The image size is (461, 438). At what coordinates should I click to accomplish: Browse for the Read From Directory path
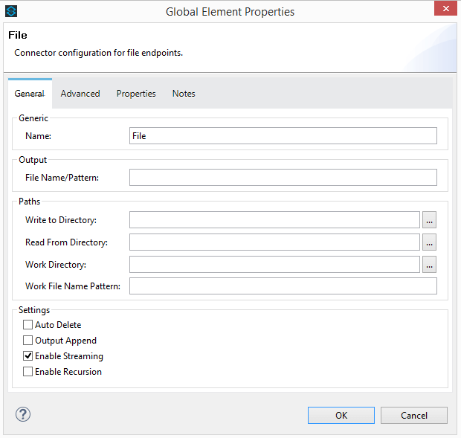[x=429, y=242]
